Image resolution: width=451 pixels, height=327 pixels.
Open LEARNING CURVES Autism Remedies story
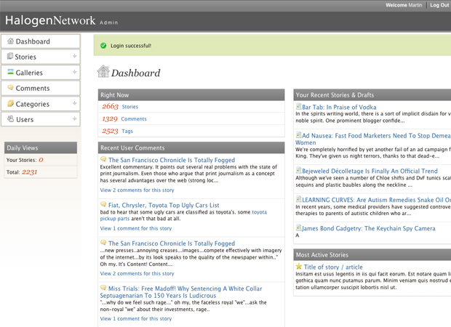click(x=376, y=200)
